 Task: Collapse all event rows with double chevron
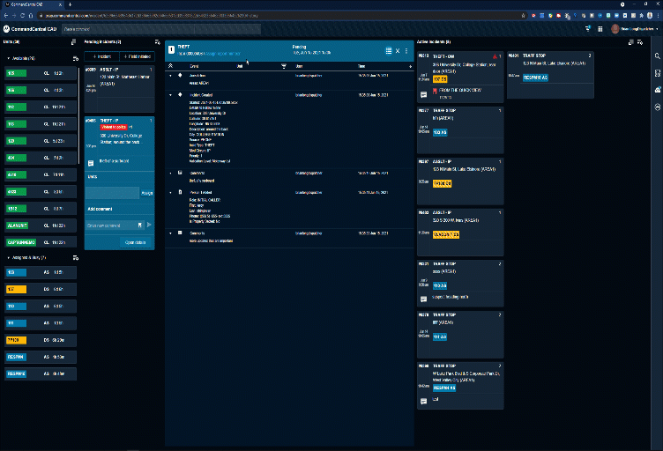(170, 66)
